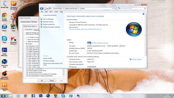Open the View menu
The height and width of the screenshot is (98, 174).
[51, 12]
